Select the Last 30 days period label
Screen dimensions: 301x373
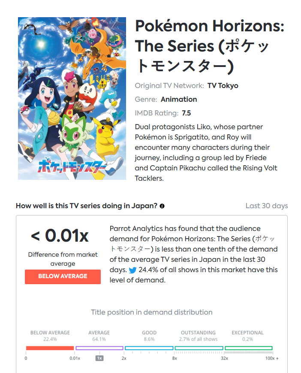tap(267, 206)
